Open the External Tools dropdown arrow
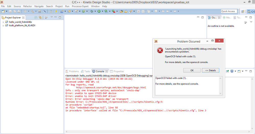 tap(117, 11)
